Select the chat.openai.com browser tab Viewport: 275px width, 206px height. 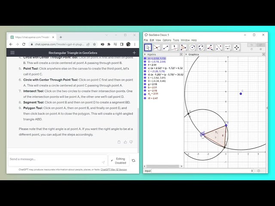click(x=32, y=37)
